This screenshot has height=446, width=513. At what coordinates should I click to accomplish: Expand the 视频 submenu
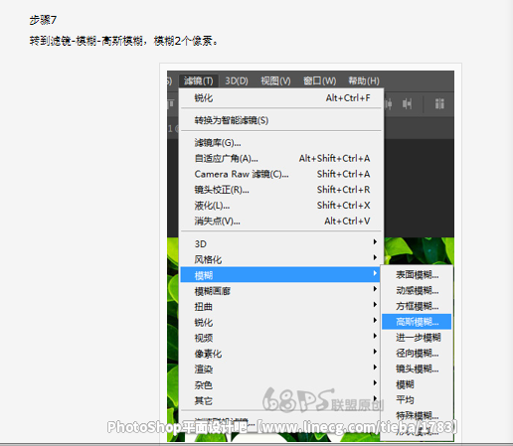[281, 338]
